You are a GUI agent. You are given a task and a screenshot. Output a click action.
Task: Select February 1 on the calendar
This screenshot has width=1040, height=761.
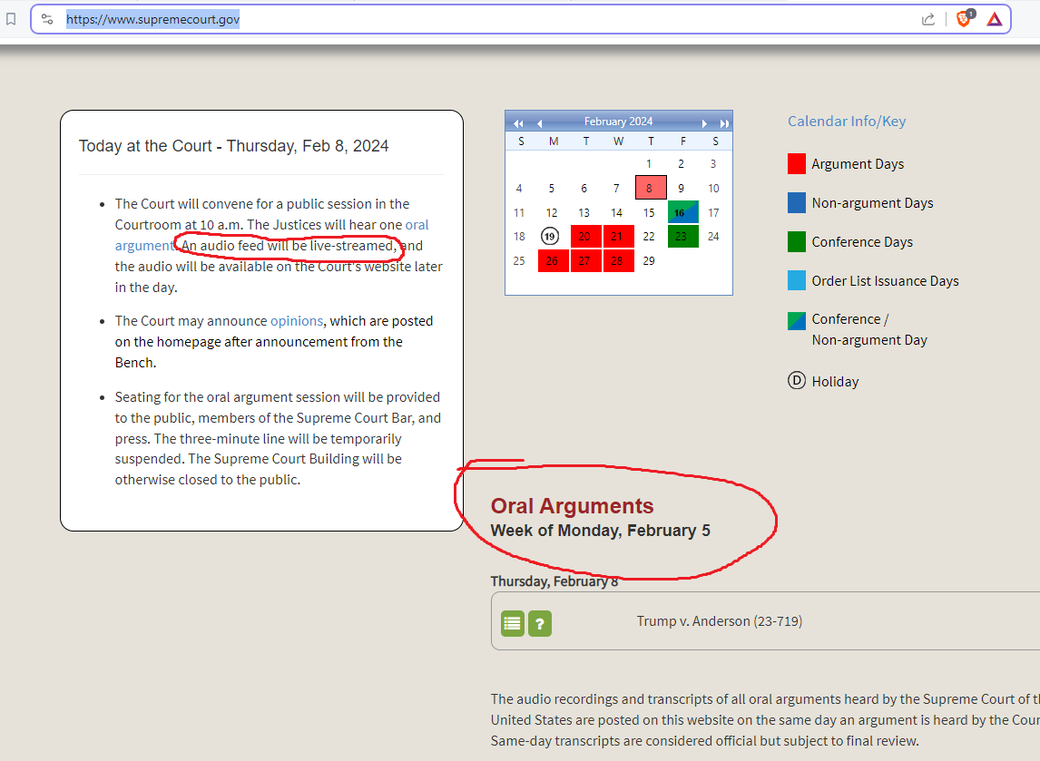650,164
